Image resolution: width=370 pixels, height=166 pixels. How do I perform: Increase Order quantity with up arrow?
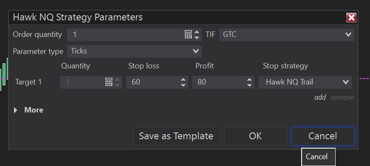point(197,32)
